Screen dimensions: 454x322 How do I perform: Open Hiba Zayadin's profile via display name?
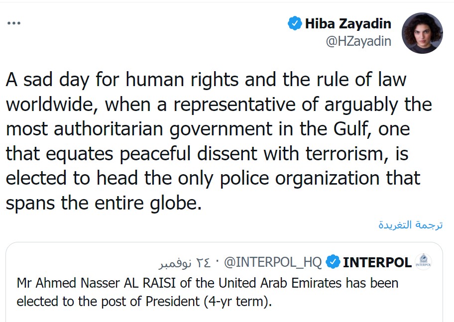click(348, 23)
